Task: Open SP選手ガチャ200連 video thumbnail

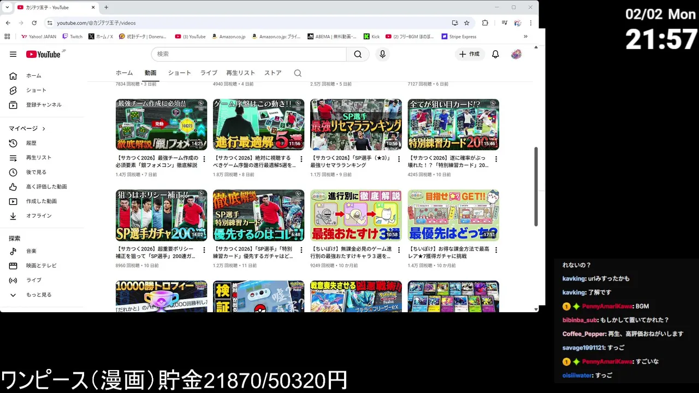Action: (161, 215)
